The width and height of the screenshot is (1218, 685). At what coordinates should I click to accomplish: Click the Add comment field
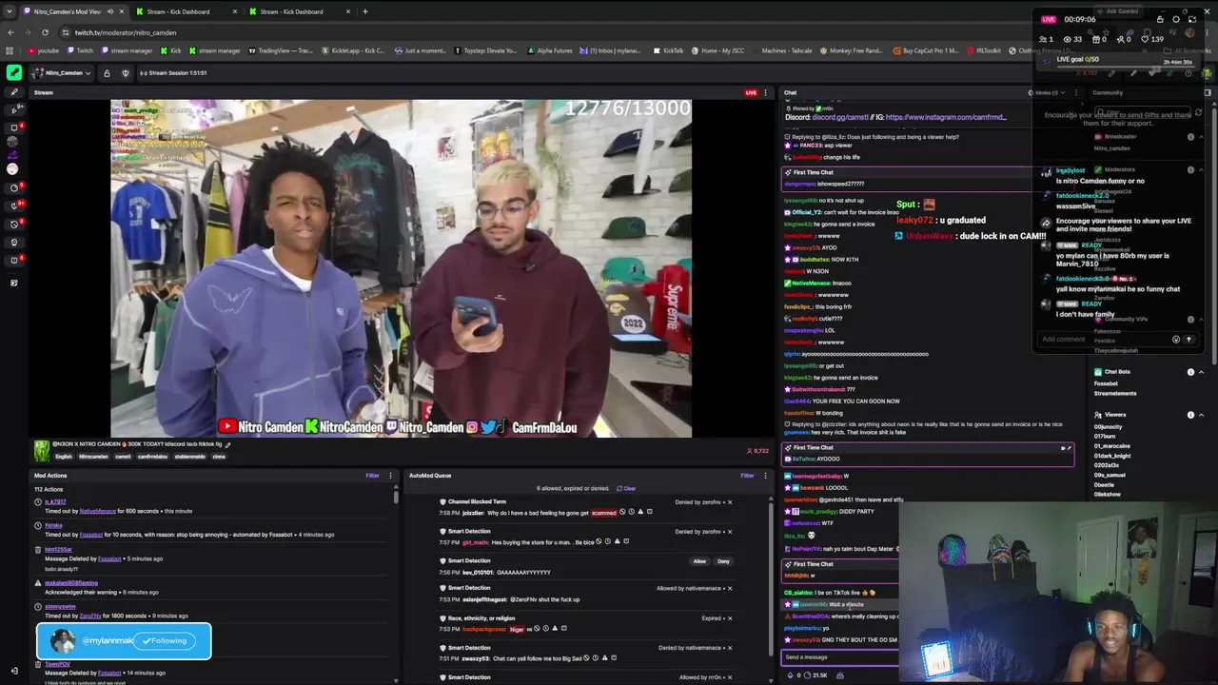pos(1104,340)
